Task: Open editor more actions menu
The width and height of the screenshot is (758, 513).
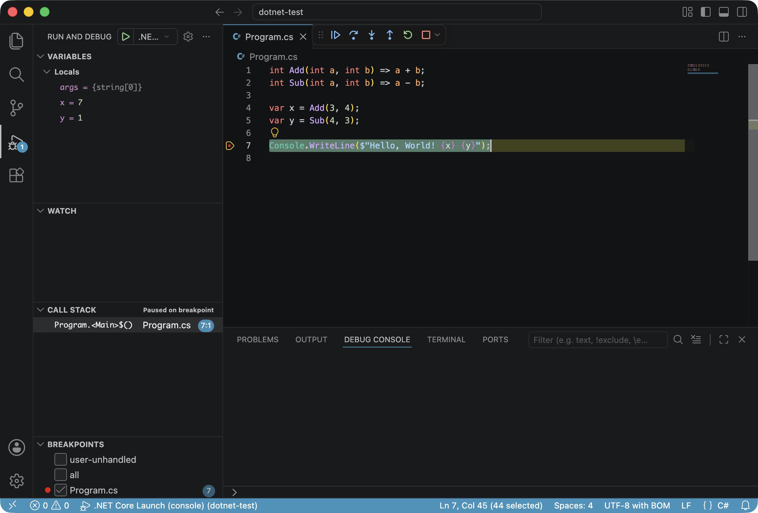Action: (x=742, y=37)
